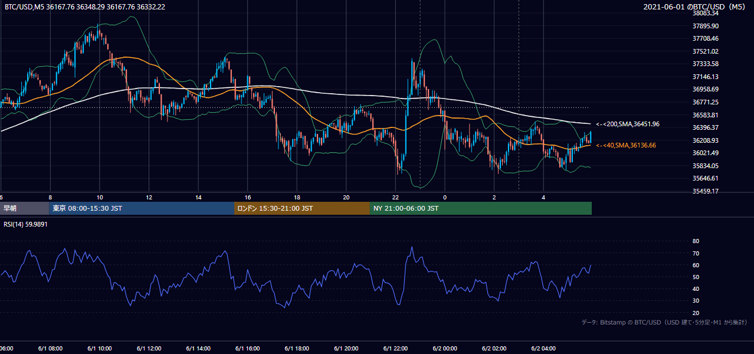This screenshot has width=754, height=354.
Task: Click the 6/1 10:00 time axis marker
Action: tap(100, 348)
